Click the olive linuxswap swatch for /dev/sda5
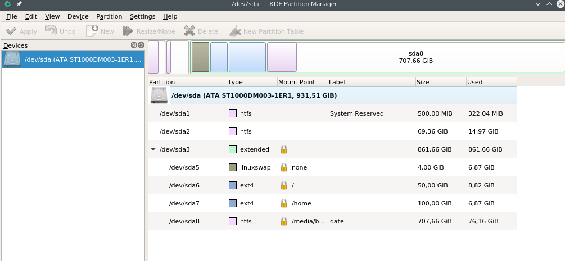Image resolution: width=565 pixels, height=261 pixels. [233, 167]
